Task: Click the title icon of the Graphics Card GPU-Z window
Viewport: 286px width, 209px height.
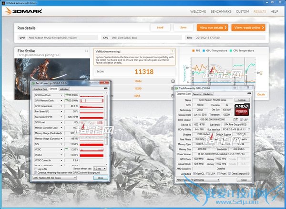Action: click(176, 88)
